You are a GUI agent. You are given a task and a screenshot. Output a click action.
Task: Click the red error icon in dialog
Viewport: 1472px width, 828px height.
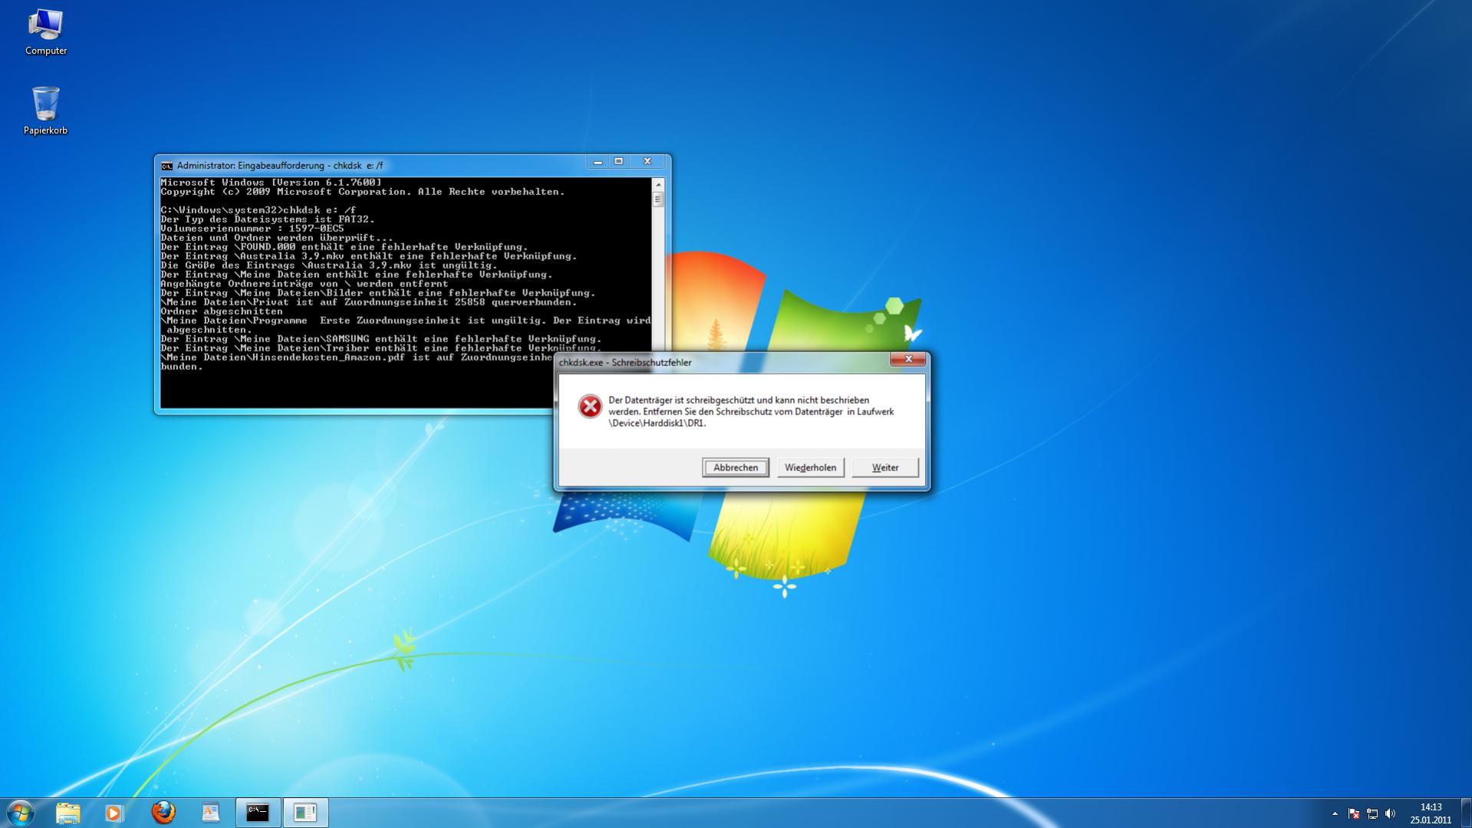[x=590, y=407]
